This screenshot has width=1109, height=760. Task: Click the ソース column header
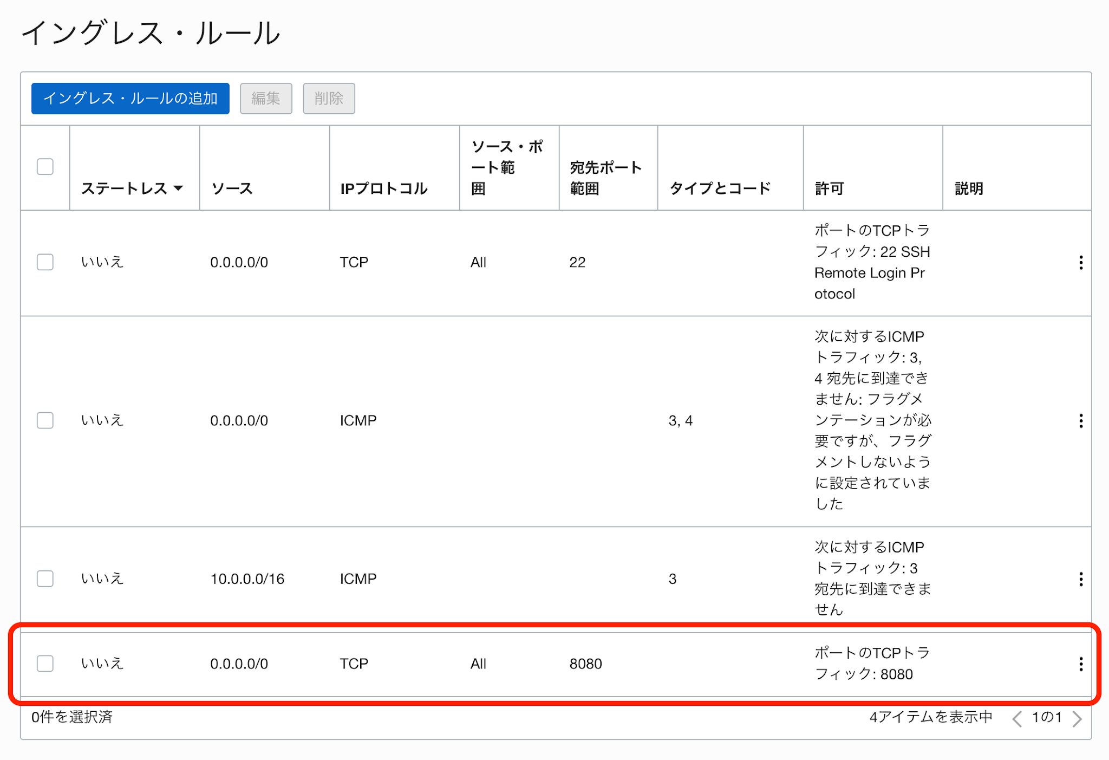point(232,189)
